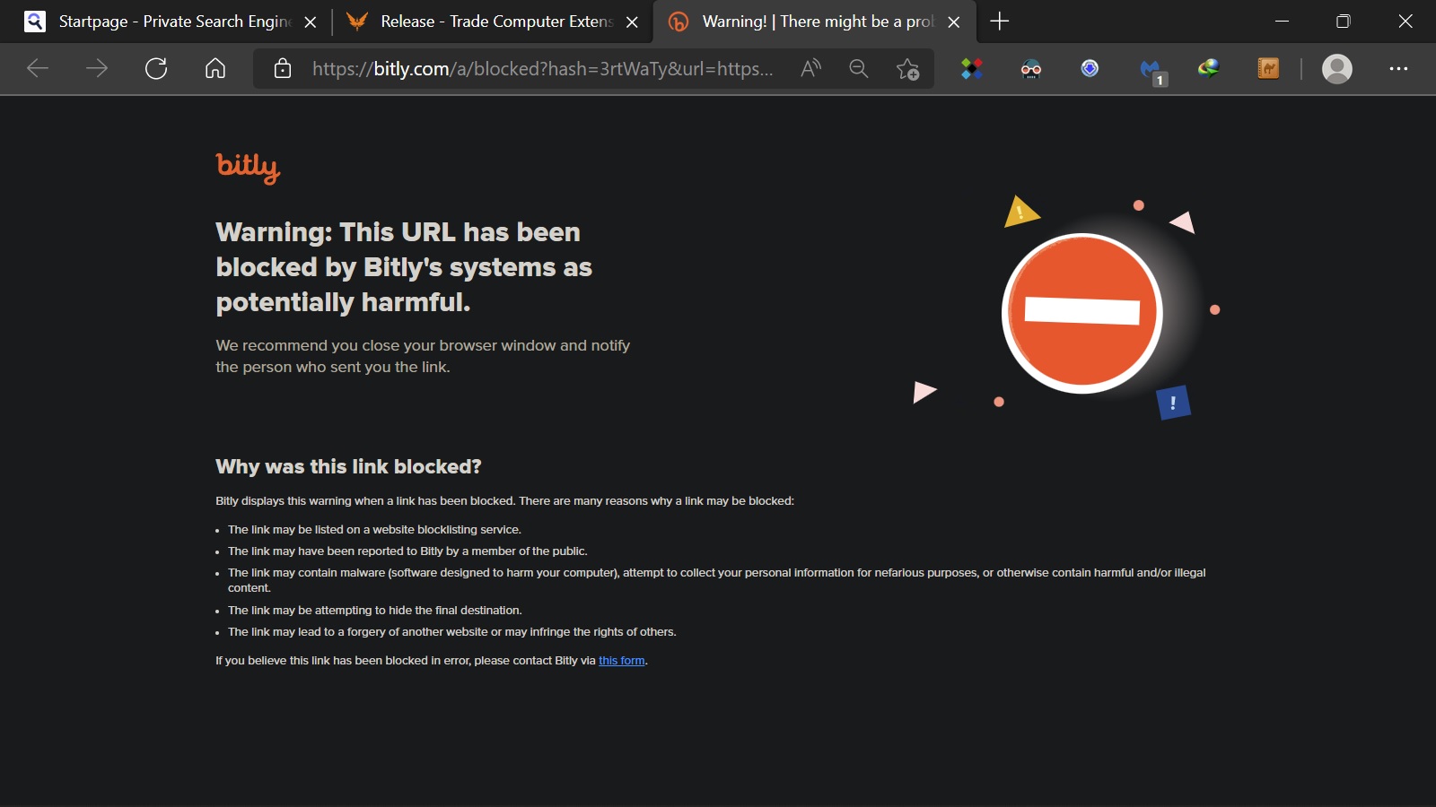Open the browser profile avatar
Image resolution: width=1436 pixels, height=807 pixels.
tap(1337, 68)
